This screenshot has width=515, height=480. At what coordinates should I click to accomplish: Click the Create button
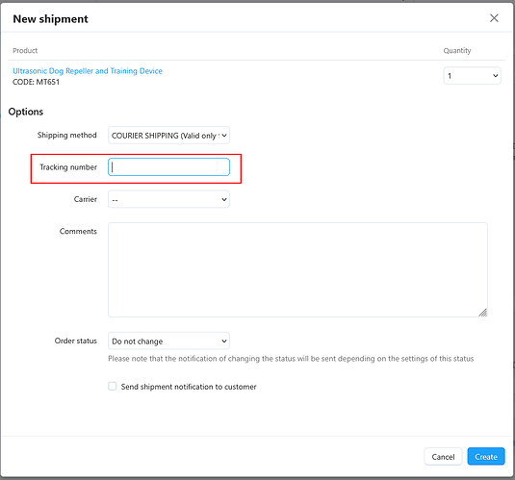[486, 457]
